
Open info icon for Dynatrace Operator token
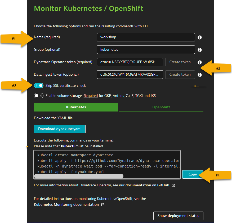[x=200, y=62]
